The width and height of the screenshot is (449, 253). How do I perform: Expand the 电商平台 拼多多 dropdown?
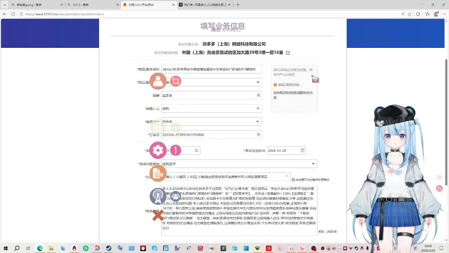[258, 122]
